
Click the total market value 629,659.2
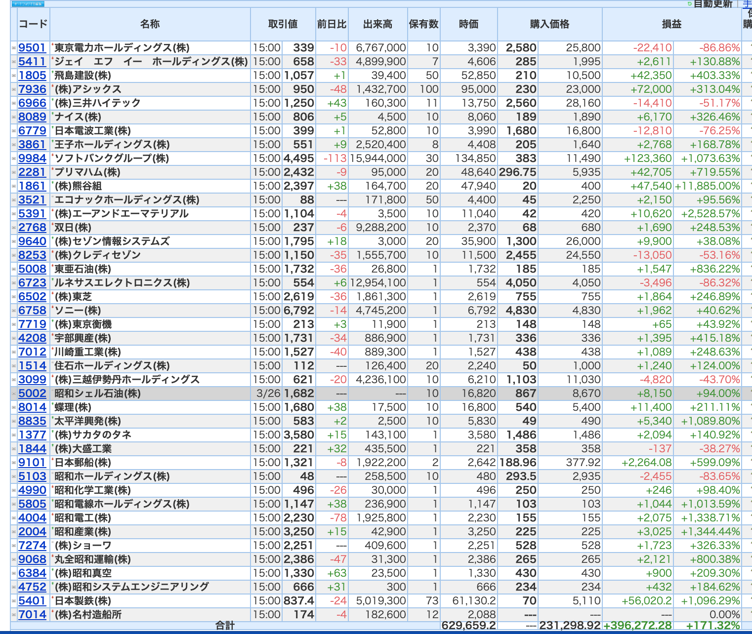[469, 625]
